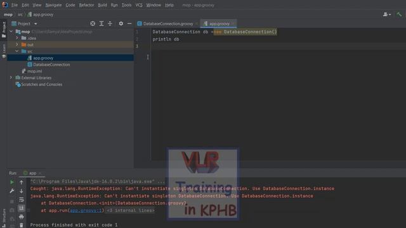Open the Edit menu

click(25, 5)
